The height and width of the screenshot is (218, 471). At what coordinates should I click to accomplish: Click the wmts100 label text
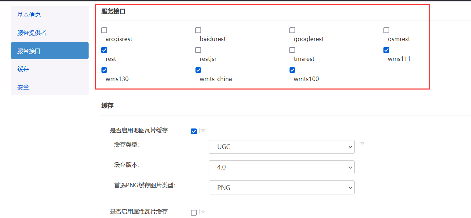click(306, 79)
